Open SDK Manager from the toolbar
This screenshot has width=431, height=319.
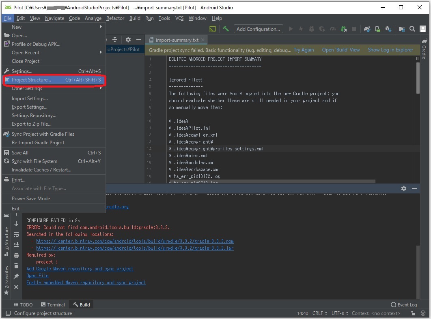click(x=388, y=29)
